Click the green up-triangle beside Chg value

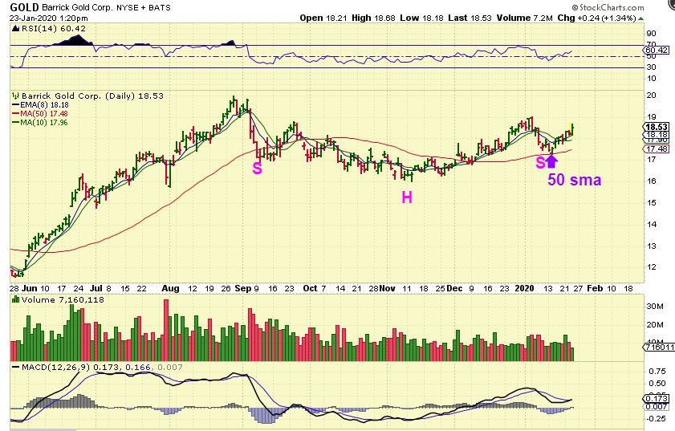click(x=641, y=18)
